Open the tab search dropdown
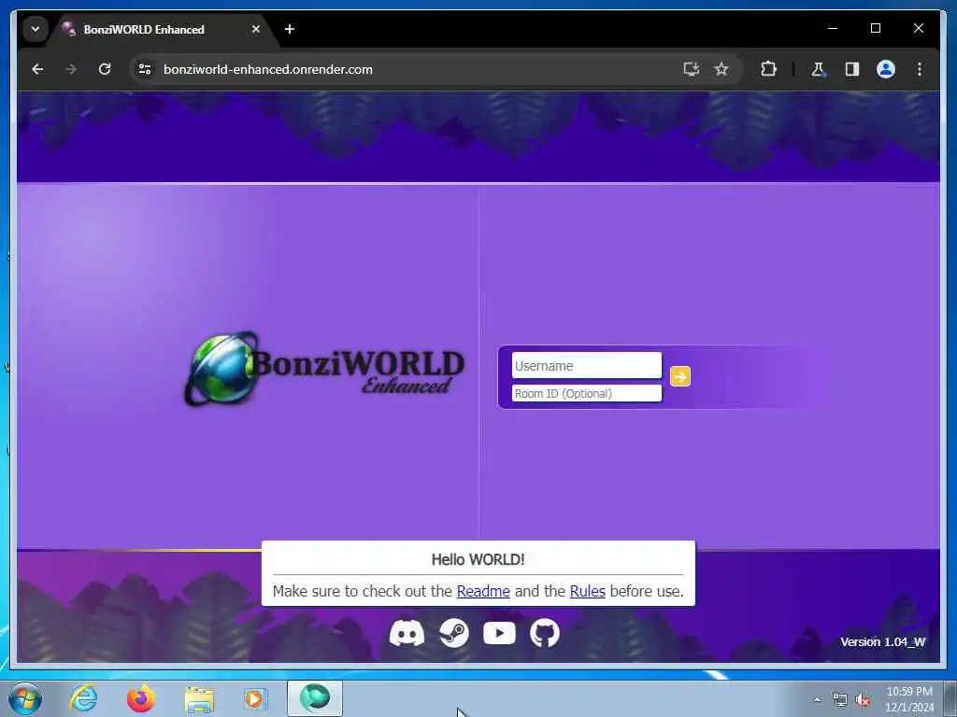957x717 pixels. (36, 29)
